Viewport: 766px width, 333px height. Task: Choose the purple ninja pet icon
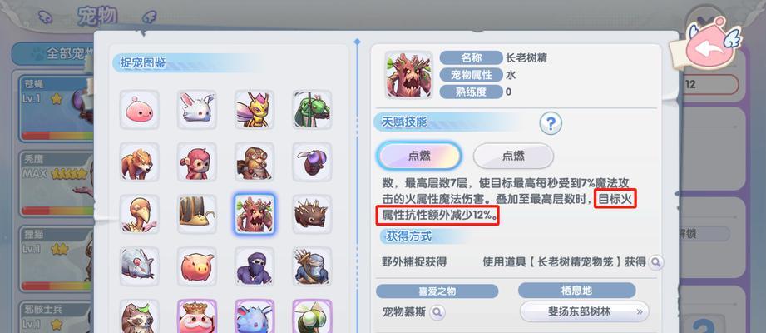click(x=255, y=266)
